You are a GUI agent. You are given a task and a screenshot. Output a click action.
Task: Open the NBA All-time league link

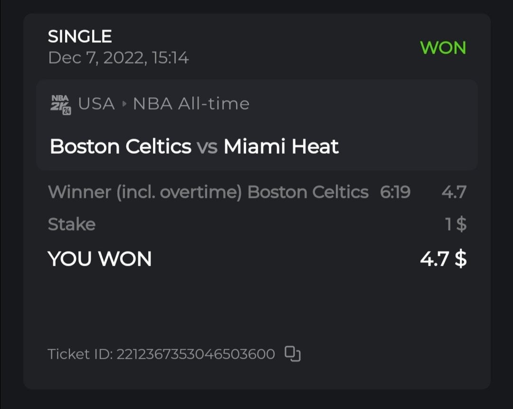pos(191,103)
